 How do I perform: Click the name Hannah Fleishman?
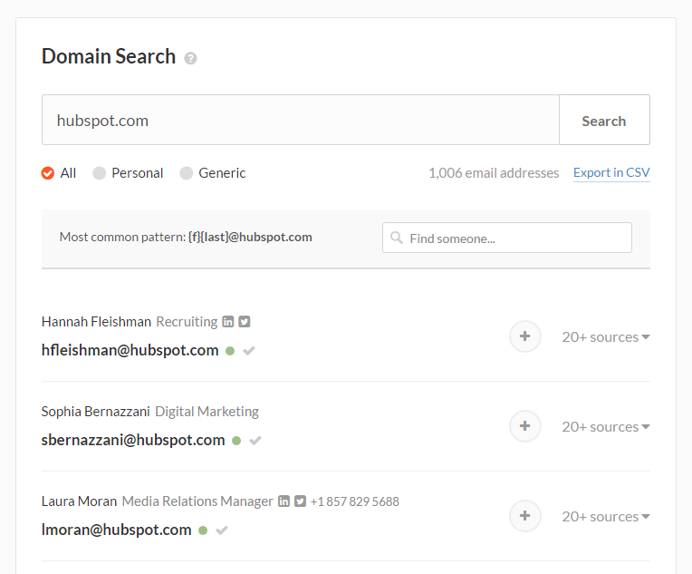click(x=96, y=322)
